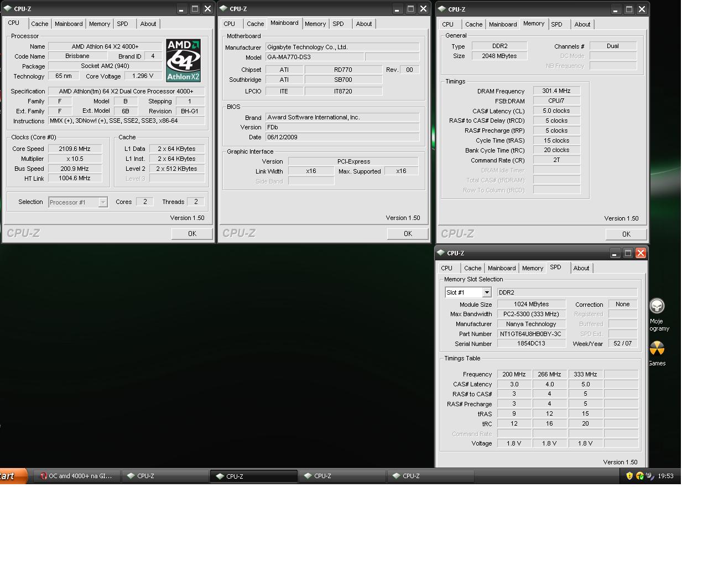This screenshot has width=708, height=566.
Task: Switch to 'OC amd 4000+ na GI...' taskbar item
Action: [x=76, y=476]
